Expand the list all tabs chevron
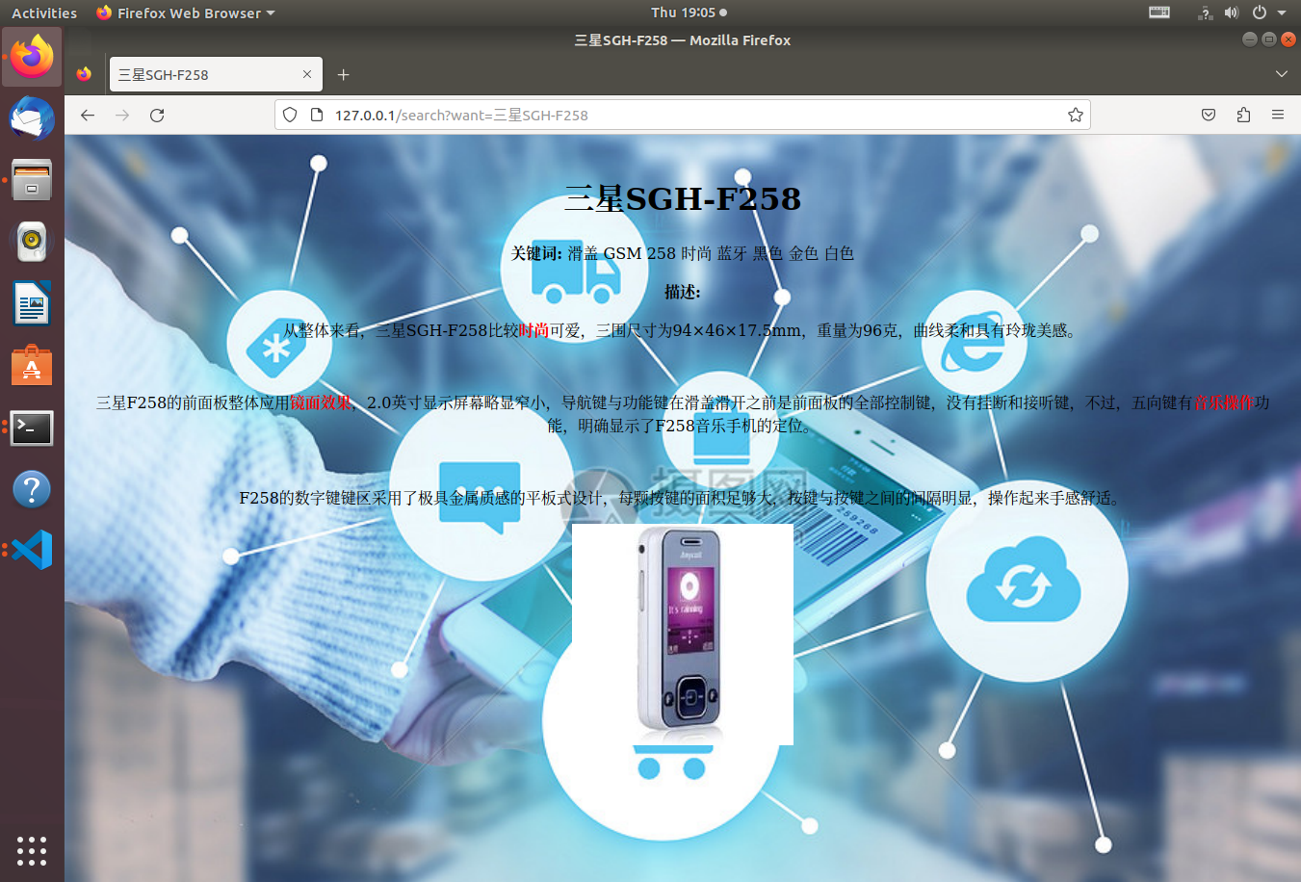The image size is (1301, 882). pyautogui.click(x=1281, y=74)
